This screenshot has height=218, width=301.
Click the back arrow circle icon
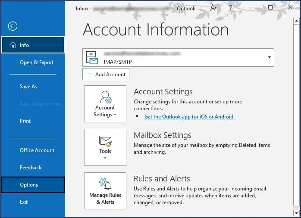(x=13, y=26)
